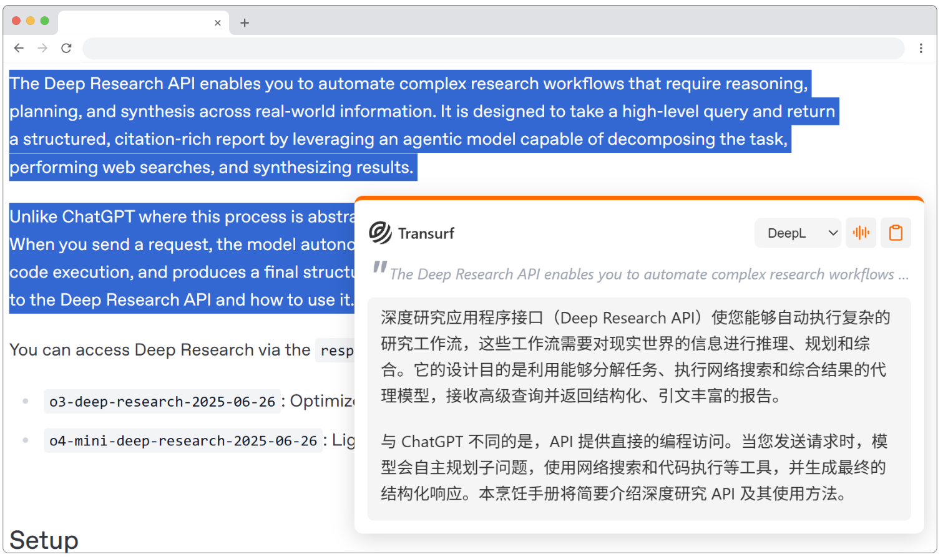943x557 pixels.
Task: Click the second Chinese paragraph about ChatGPT
Action: [634, 467]
